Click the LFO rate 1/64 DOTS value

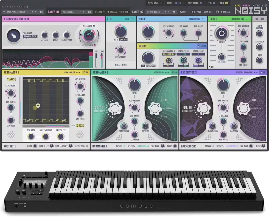point(123,39)
